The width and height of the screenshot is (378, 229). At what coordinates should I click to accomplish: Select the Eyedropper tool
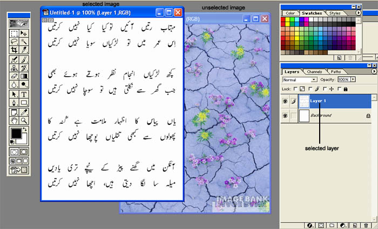(x=24, y=112)
